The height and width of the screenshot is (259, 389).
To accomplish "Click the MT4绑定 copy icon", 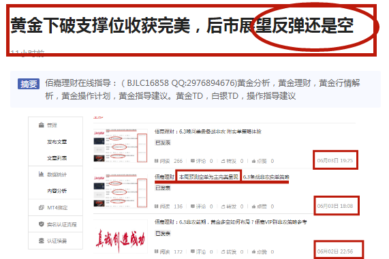I will pos(42,207).
